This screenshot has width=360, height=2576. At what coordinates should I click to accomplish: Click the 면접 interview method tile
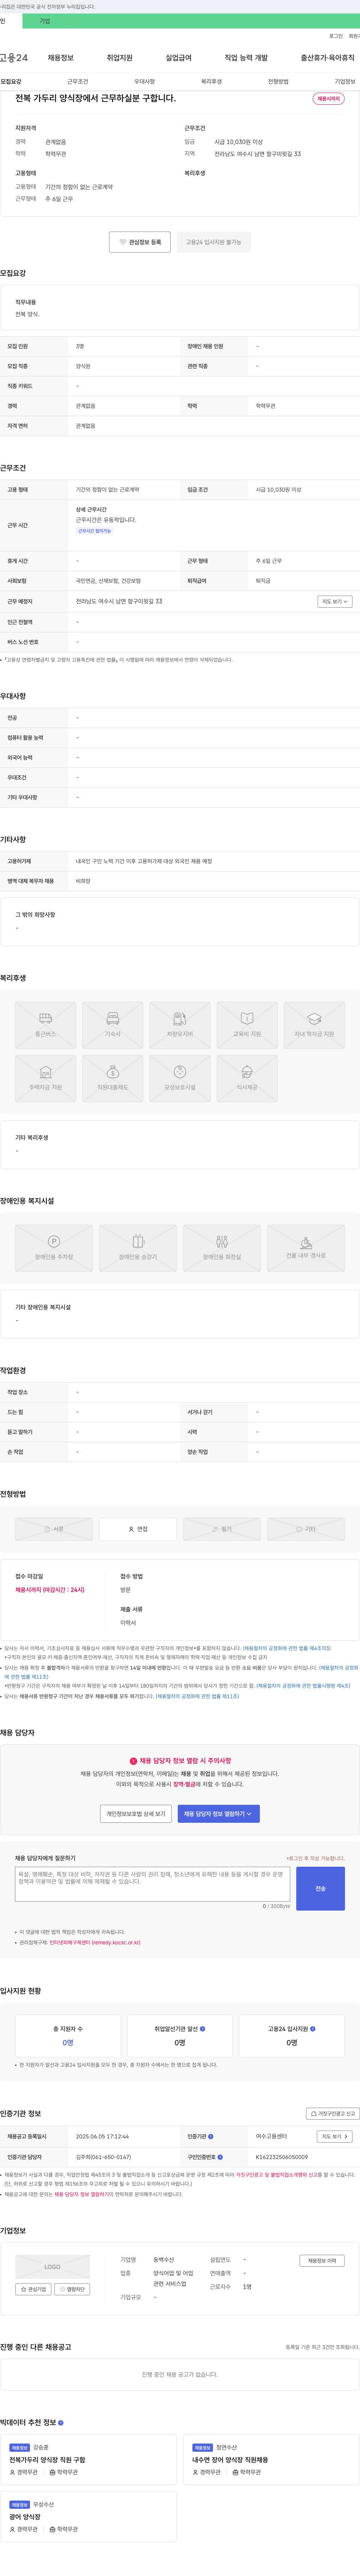(x=138, y=1528)
